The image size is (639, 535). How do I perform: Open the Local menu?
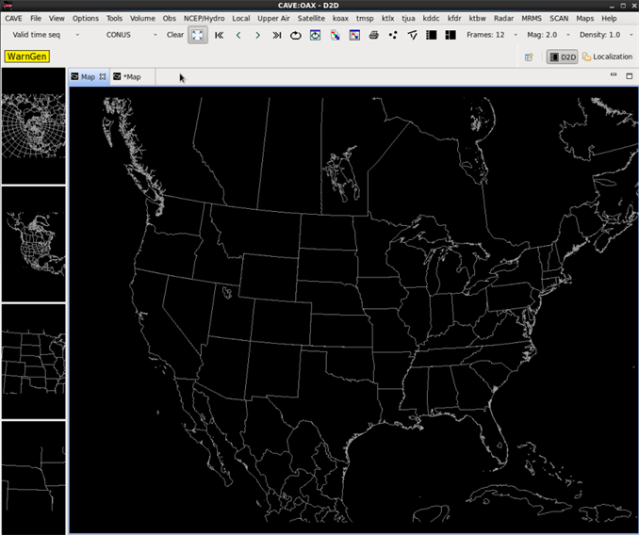click(x=241, y=18)
